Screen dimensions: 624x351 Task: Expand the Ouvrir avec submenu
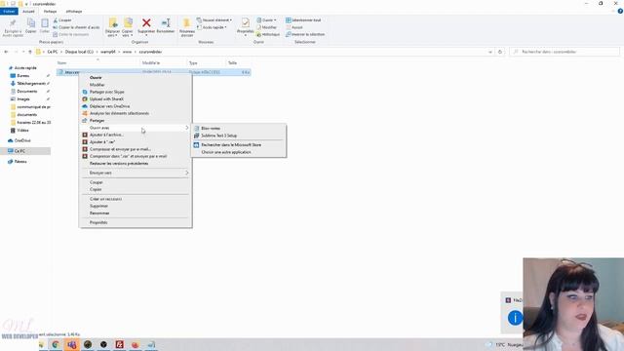[x=136, y=128]
